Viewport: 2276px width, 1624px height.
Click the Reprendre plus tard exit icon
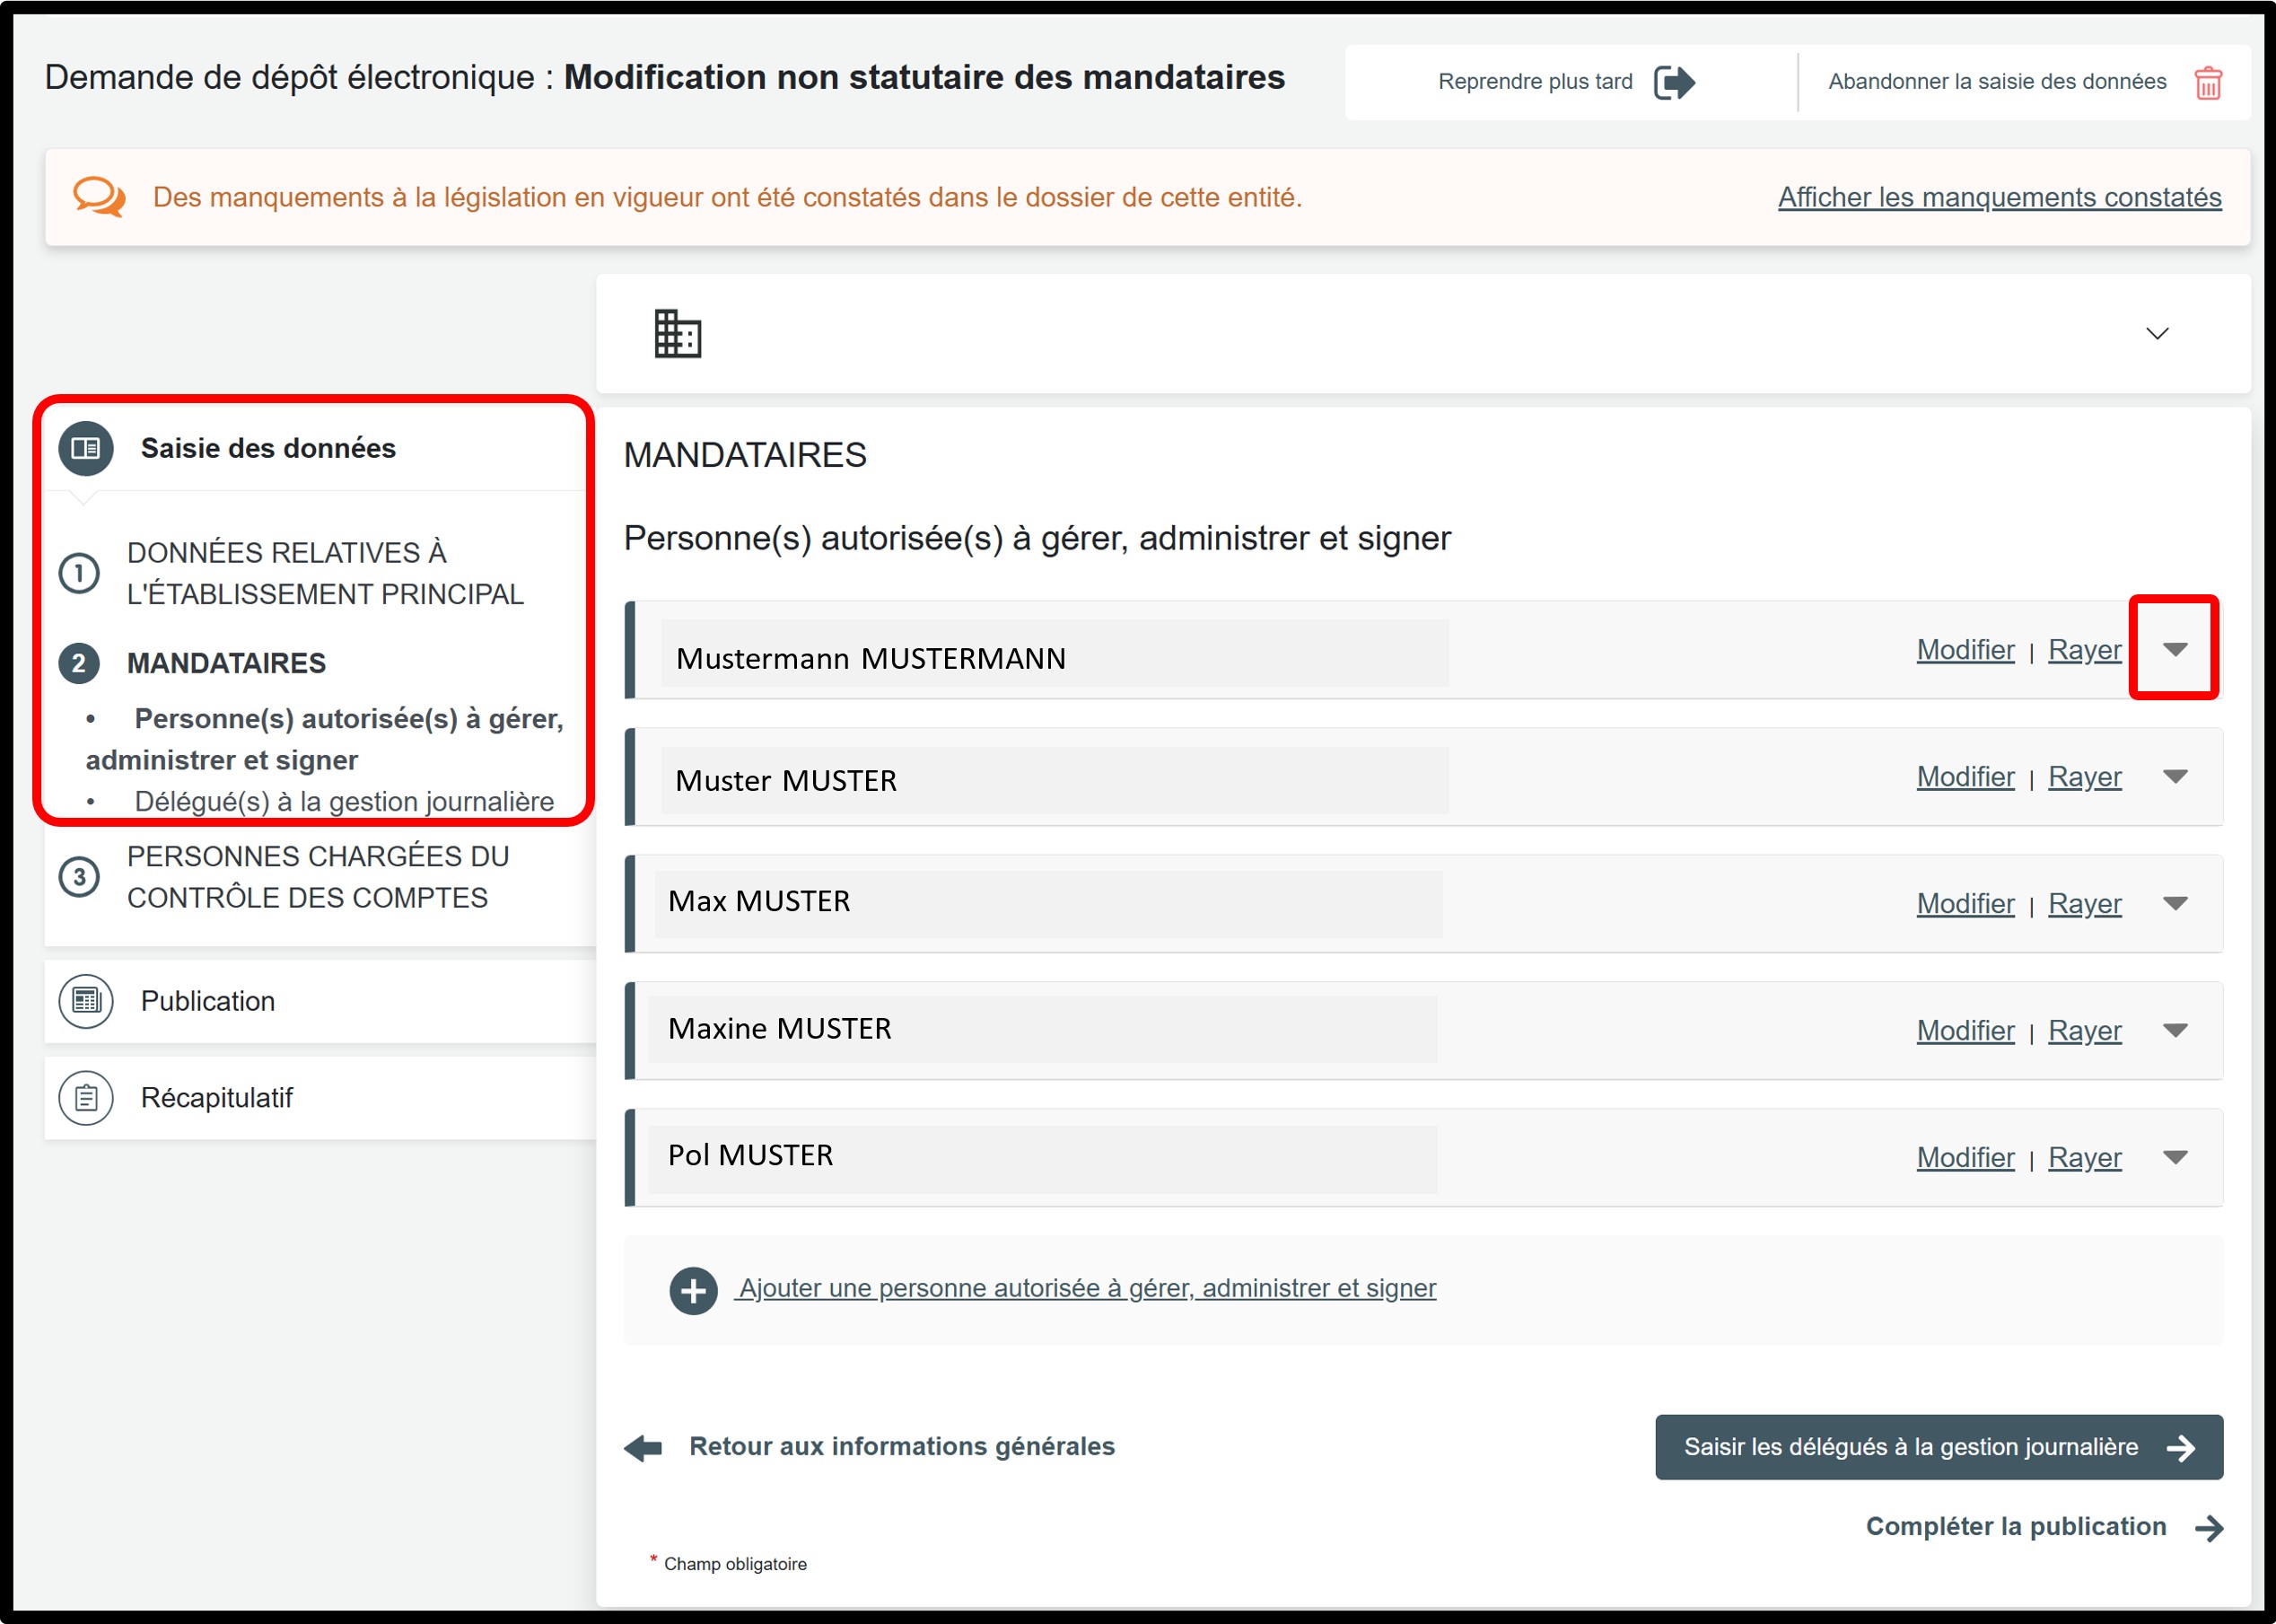[1673, 82]
